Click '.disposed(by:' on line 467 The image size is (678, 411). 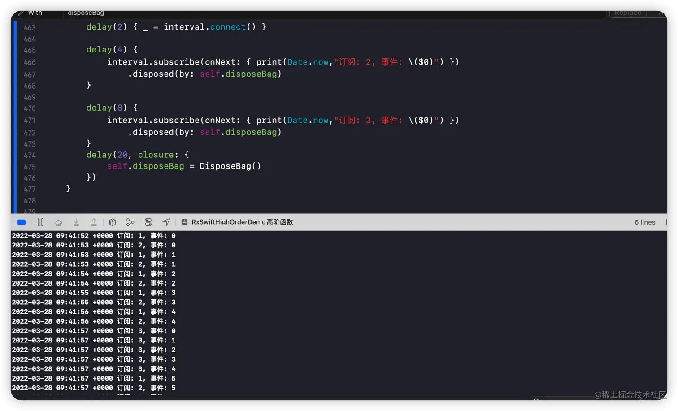click(161, 74)
